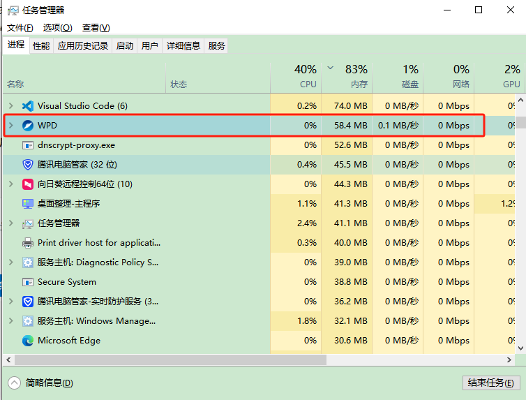Switch to the 进程 tab
Viewport: 526px width, 400px height.
point(16,45)
